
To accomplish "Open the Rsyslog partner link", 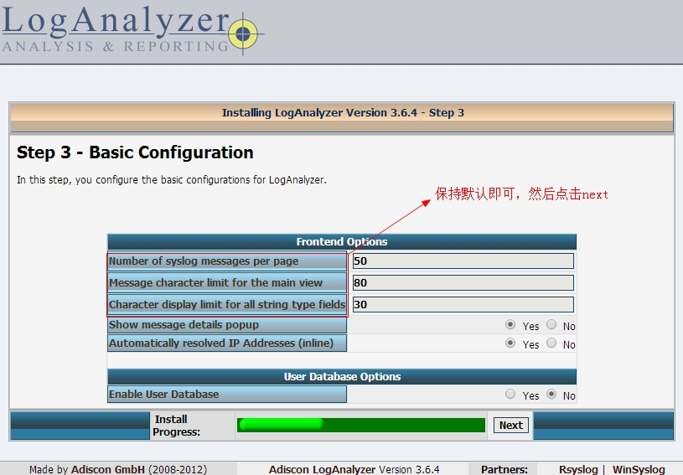I will pyautogui.click(x=578, y=469).
